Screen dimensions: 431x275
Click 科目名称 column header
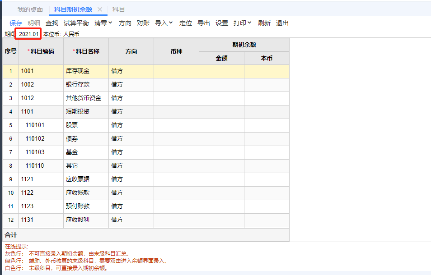tap(86, 51)
